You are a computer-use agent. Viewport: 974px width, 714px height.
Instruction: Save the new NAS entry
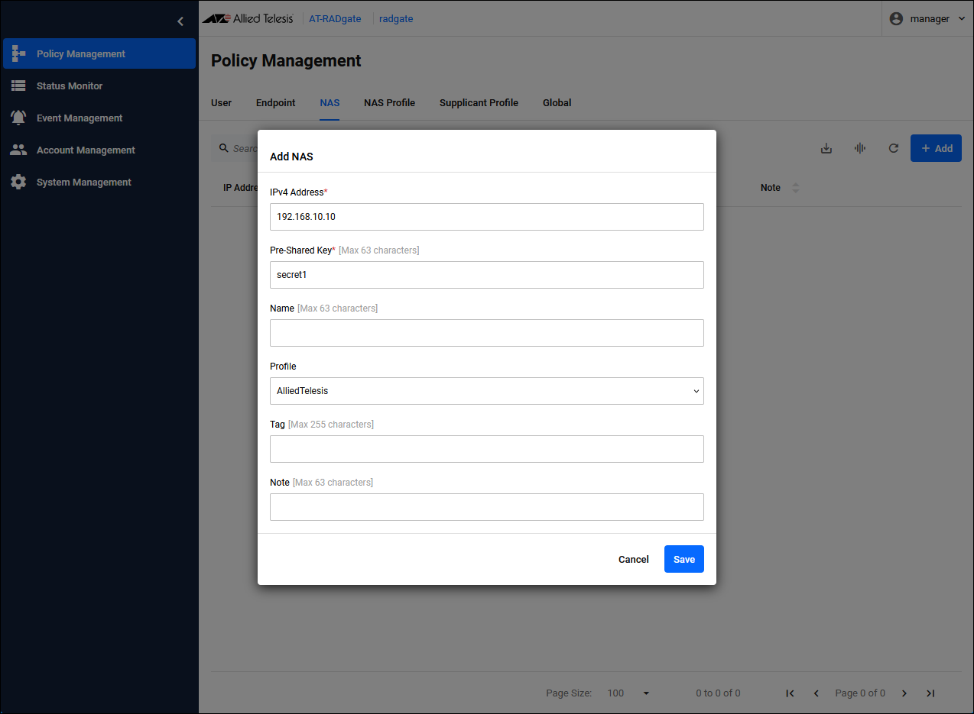[683, 559]
